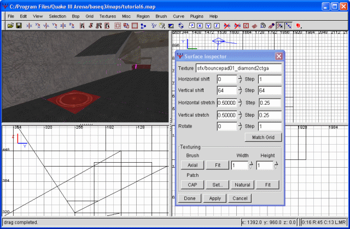This screenshot has width=350, height=229.
Task: Open the Brush menu
Action: coord(161,16)
